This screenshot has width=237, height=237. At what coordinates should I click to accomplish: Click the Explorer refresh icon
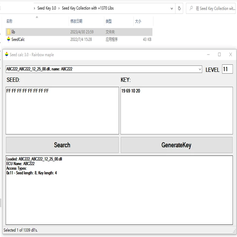pos(179,8)
